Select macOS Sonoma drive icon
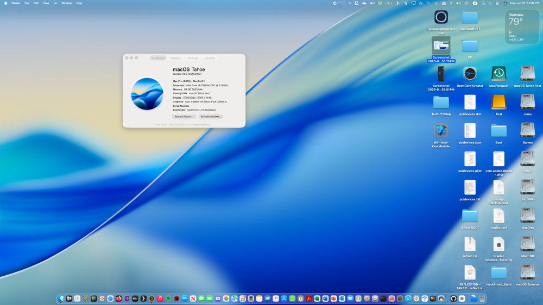This screenshot has height=305, width=543. click(527, 272)
